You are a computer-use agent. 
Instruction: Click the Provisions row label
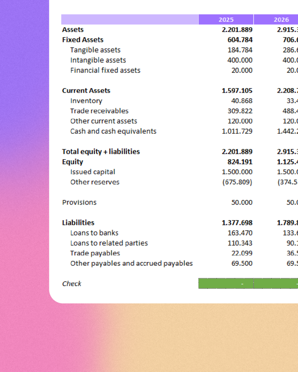pyautogui.click(x=79, y=202)
